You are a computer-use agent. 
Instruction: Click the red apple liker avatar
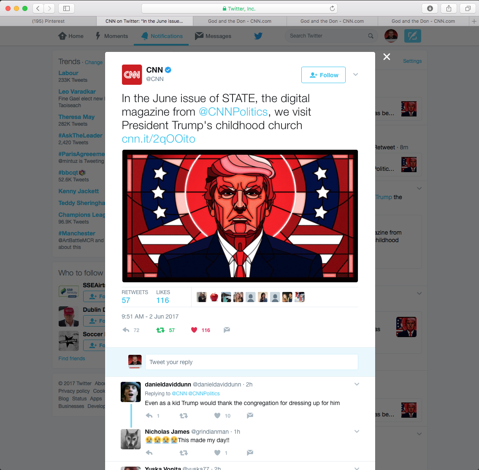tap(214, 297)
